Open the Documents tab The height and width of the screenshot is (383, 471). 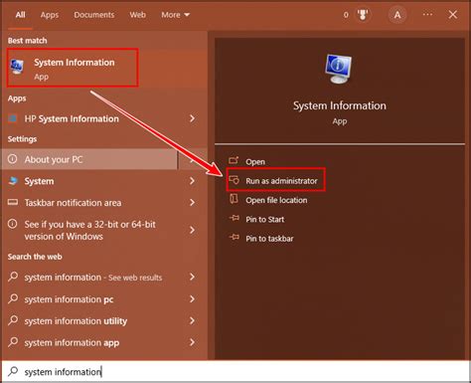[94, 15]
